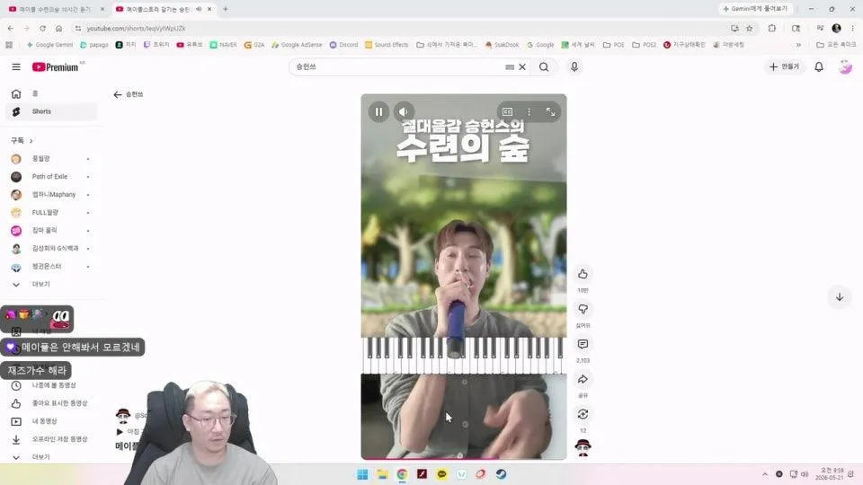Viewport: 863px width, 485px height.
Task: Open a new browser tab
Action: [226, 9]
